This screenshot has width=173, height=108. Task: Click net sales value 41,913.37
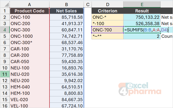pos(67,24)
